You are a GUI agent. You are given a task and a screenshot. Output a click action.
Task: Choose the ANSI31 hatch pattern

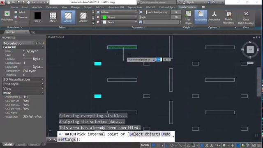click(68, 17)
